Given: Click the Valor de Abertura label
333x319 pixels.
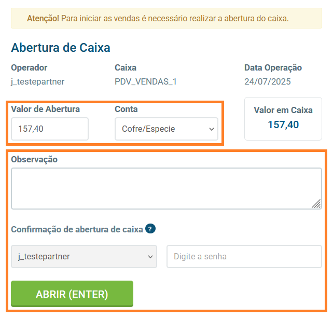Looking at the screenshot, I should point(46,109).
